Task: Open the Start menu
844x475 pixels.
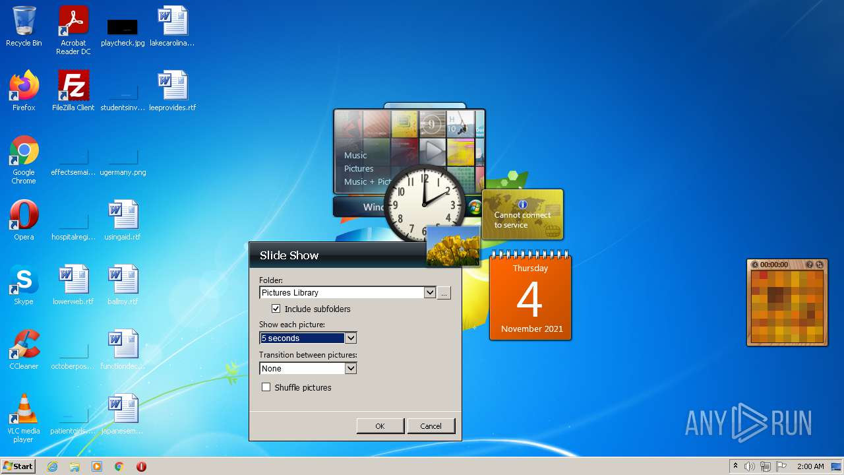Action: (x=18, y=466)
